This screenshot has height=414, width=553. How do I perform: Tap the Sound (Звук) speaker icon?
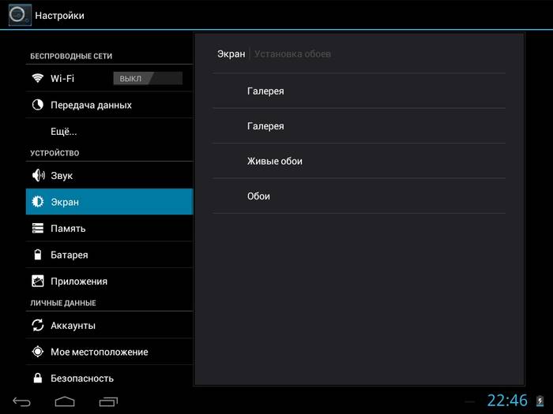[x=37, y=175]
